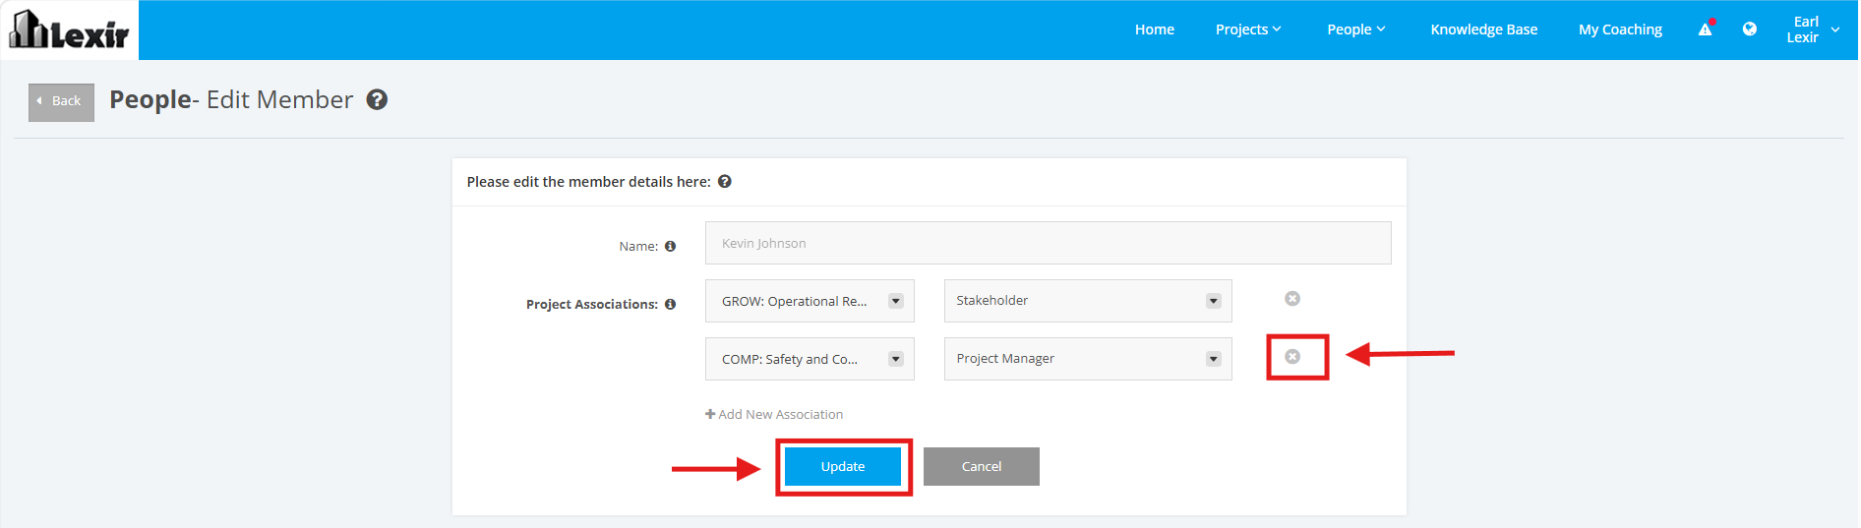Viewport: 1861px width, 528px height.
Task: Open Knowledge Base page
Action: point(1484,29)
